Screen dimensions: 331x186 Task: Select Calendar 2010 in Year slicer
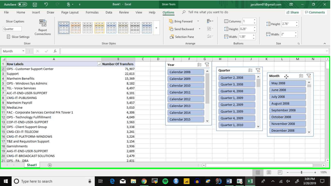pyautogui.click(x=186, y=86)
